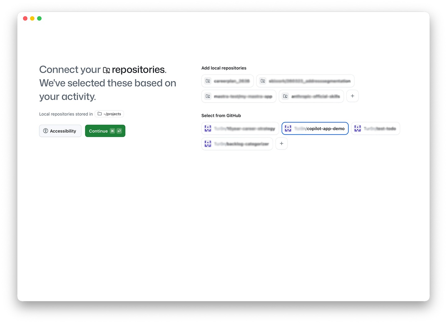Click the "Select from GitHub" heading
Screen dimensions: 447x324
point(221,116)
